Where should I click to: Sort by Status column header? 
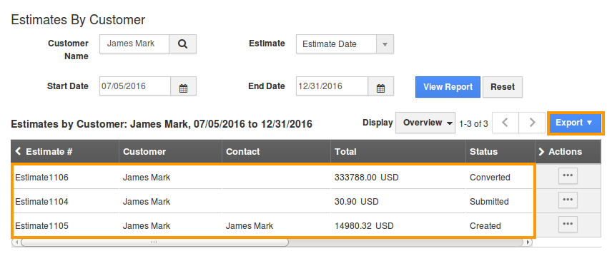click(x=483, y=152)
